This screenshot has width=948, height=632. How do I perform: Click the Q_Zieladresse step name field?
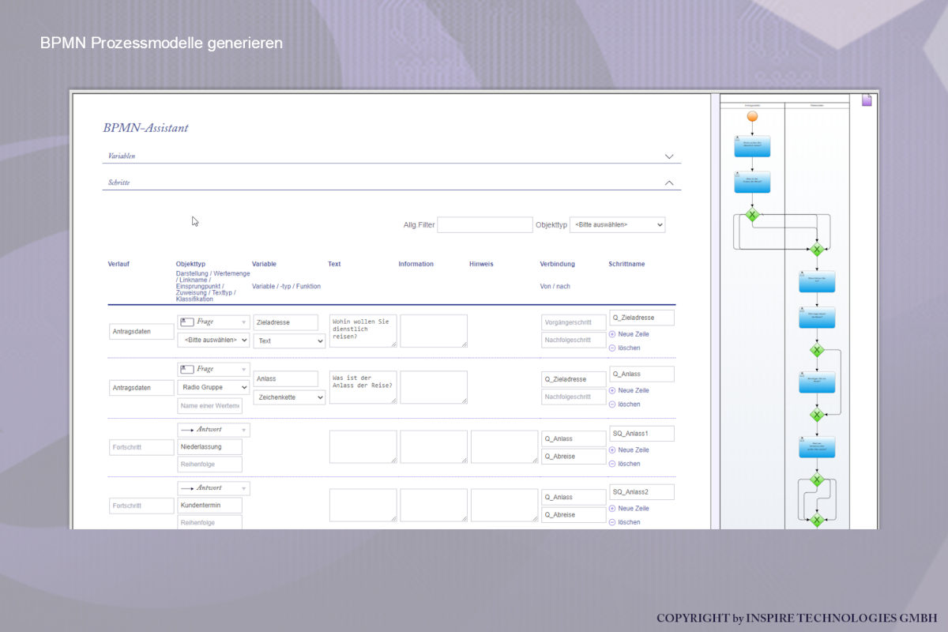click(641, 318)
